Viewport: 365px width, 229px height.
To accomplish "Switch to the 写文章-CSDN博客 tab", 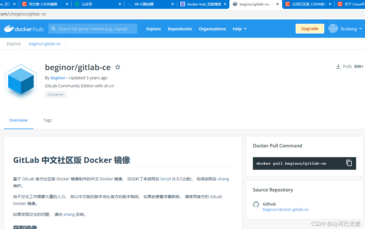I will (43, 4).
